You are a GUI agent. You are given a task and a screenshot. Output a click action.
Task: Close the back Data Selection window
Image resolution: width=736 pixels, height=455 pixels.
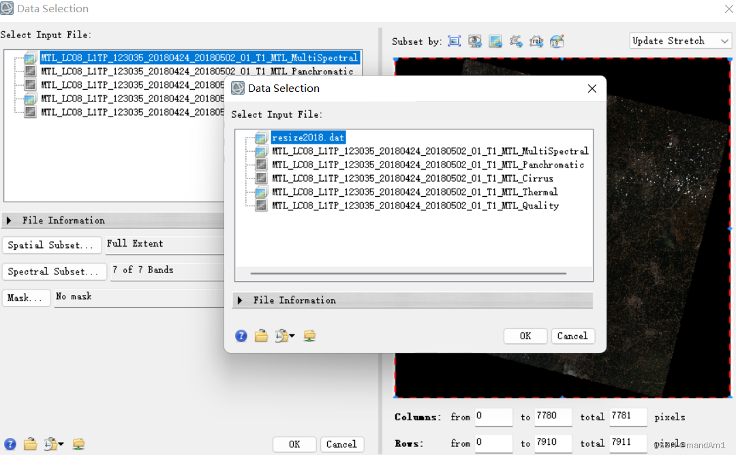tap(729, 9)
